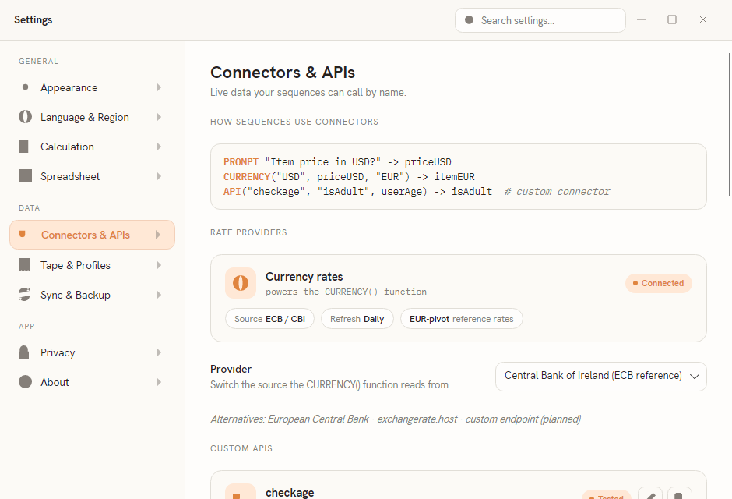This screenshot has width=732, height=499.
Task: Click the search icon in settings search
Action: pyautogui.click(x=469, y=20)
